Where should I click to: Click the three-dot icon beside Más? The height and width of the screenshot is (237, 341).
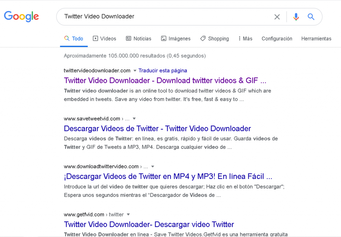coord(239,39)
